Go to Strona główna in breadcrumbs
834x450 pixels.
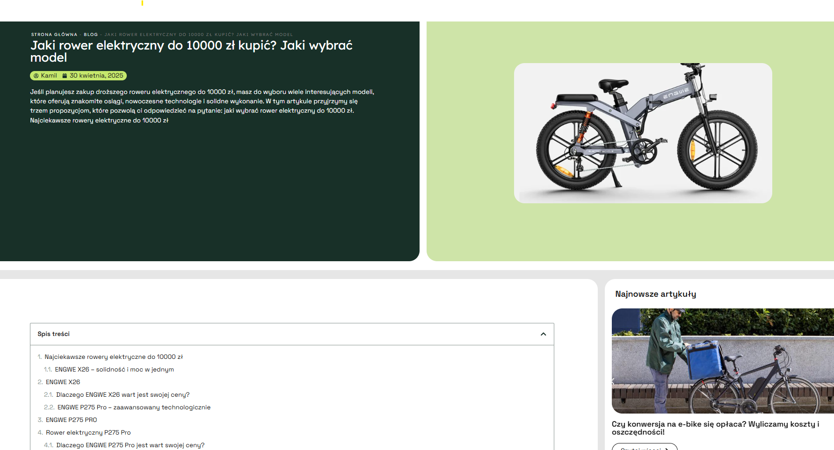click(x=54, y=35)
